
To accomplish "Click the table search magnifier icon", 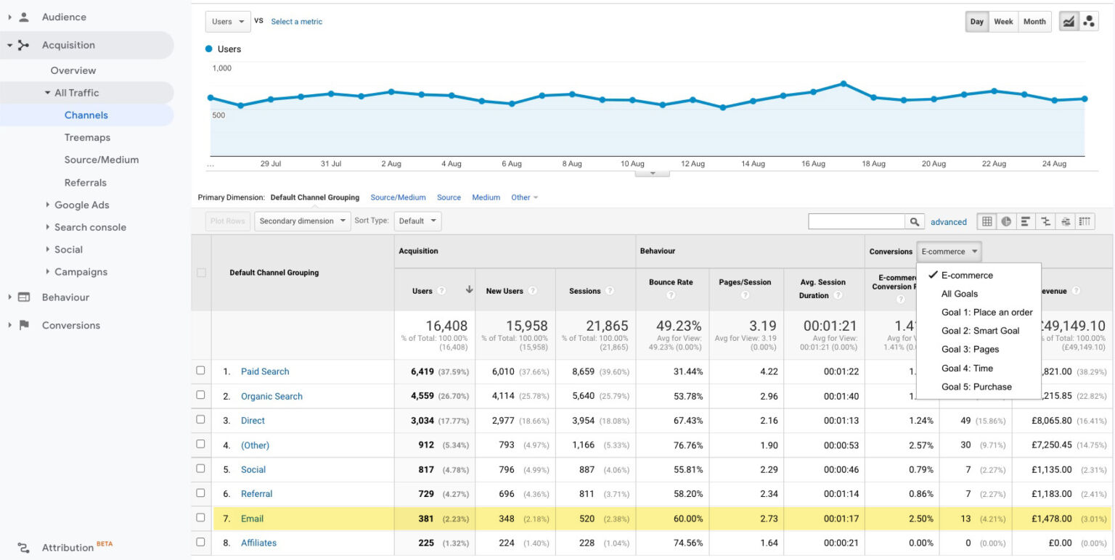I will tap(915, 222).
